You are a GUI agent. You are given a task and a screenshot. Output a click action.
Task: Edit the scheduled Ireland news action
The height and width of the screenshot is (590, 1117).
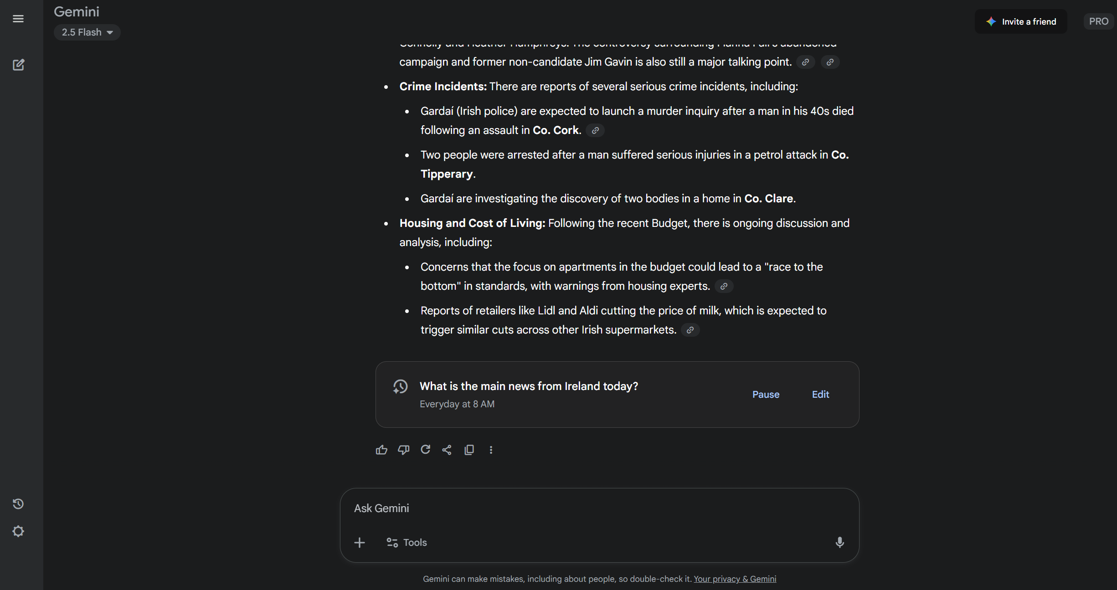820,395
